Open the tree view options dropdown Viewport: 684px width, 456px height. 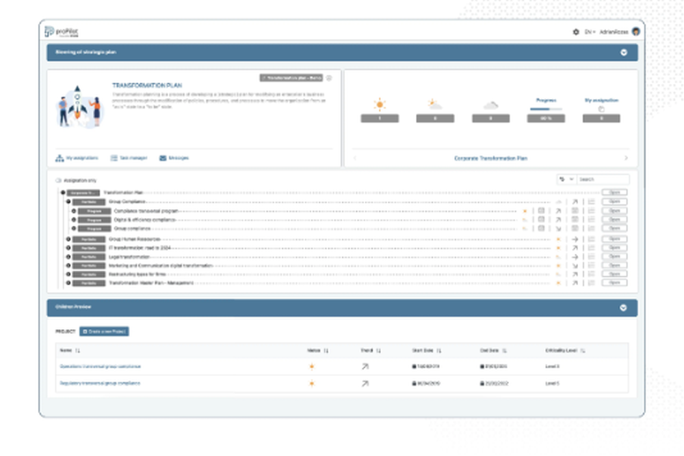pos(566,180)
